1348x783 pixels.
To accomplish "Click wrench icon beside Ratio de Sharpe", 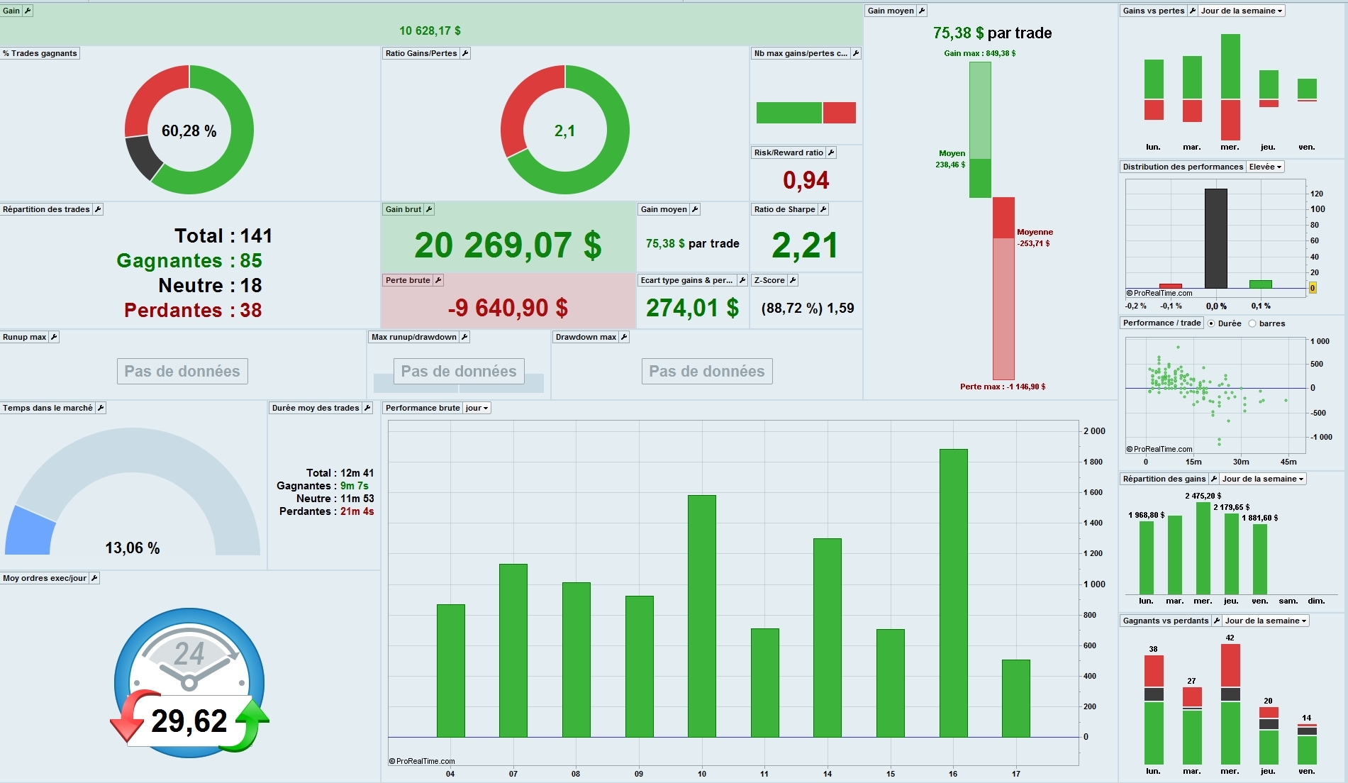I will (x=823, y=209).
